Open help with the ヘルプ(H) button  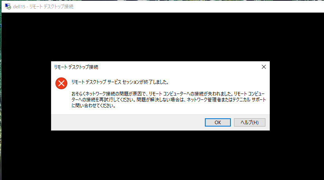249,122
